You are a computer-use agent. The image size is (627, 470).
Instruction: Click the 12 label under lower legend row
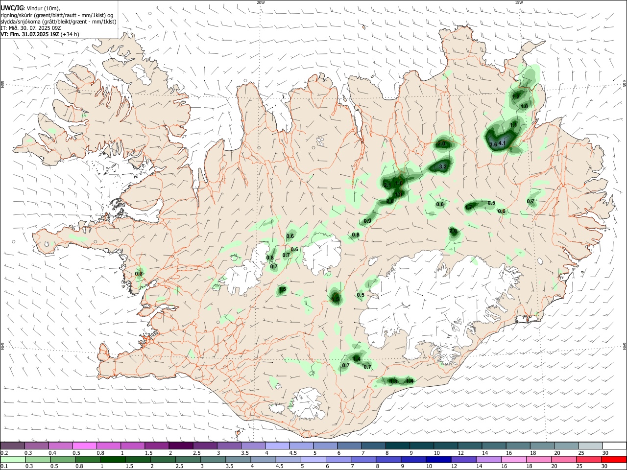pos(454,466)
